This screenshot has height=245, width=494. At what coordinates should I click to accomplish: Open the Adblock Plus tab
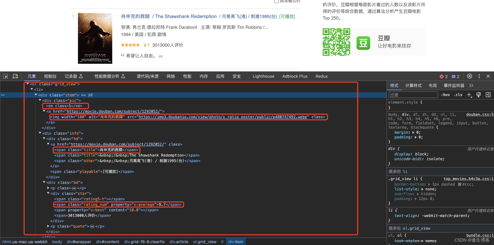point(295,76)
